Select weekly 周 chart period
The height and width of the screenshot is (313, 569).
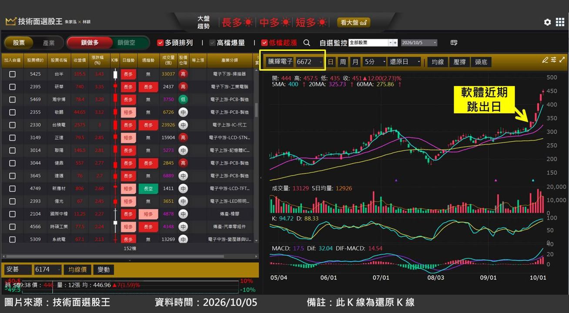(x=343, y=62)
